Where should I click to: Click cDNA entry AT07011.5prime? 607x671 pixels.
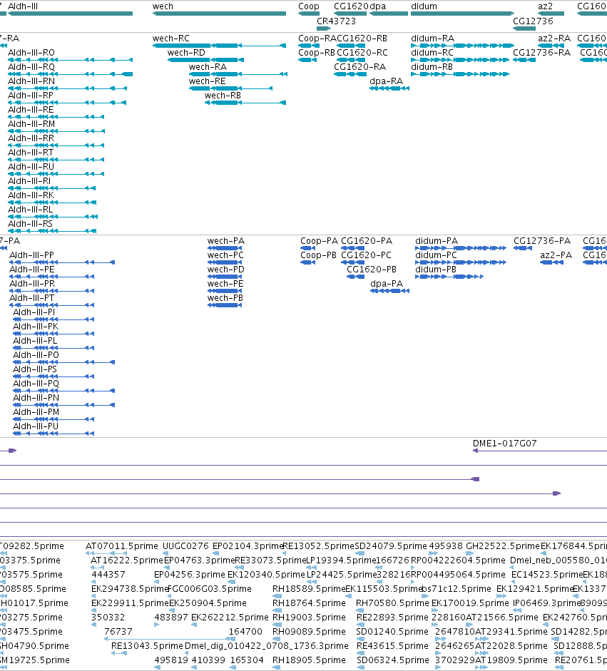coord(121,546)
